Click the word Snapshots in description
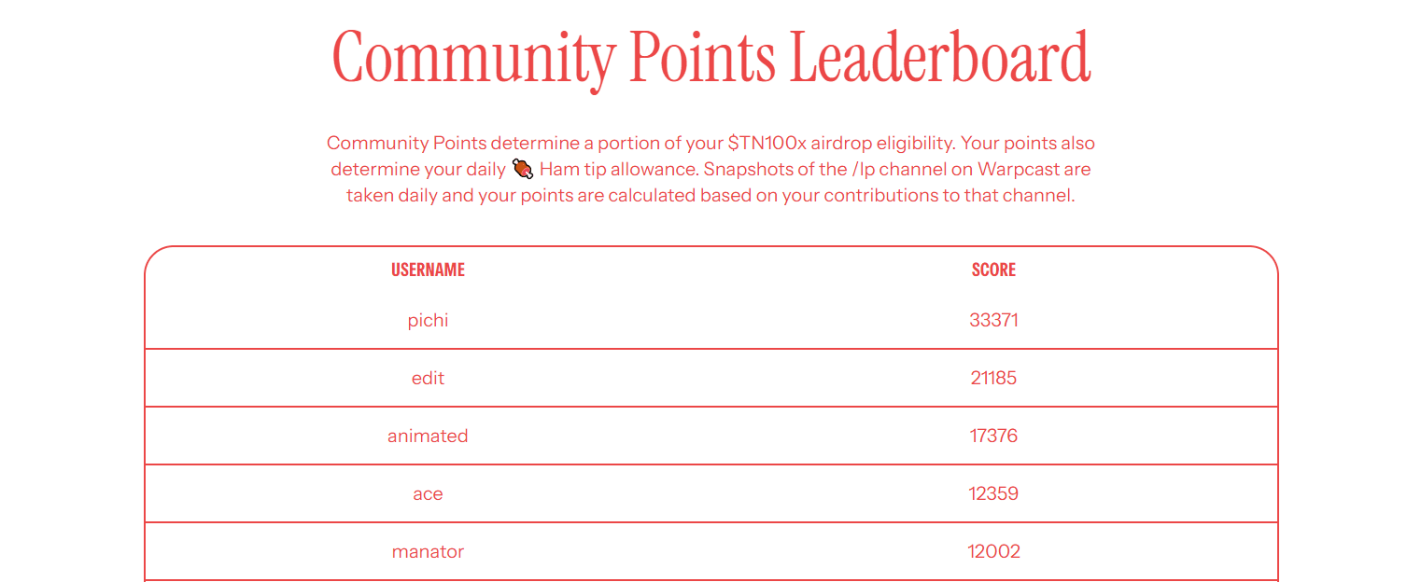This screenshot has width=1421, height=582. click(x=745, y=170)
